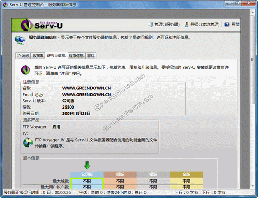Screen dimensions: 258x198
Task: Open the 帮助 help link
Action: pos(235,24)
